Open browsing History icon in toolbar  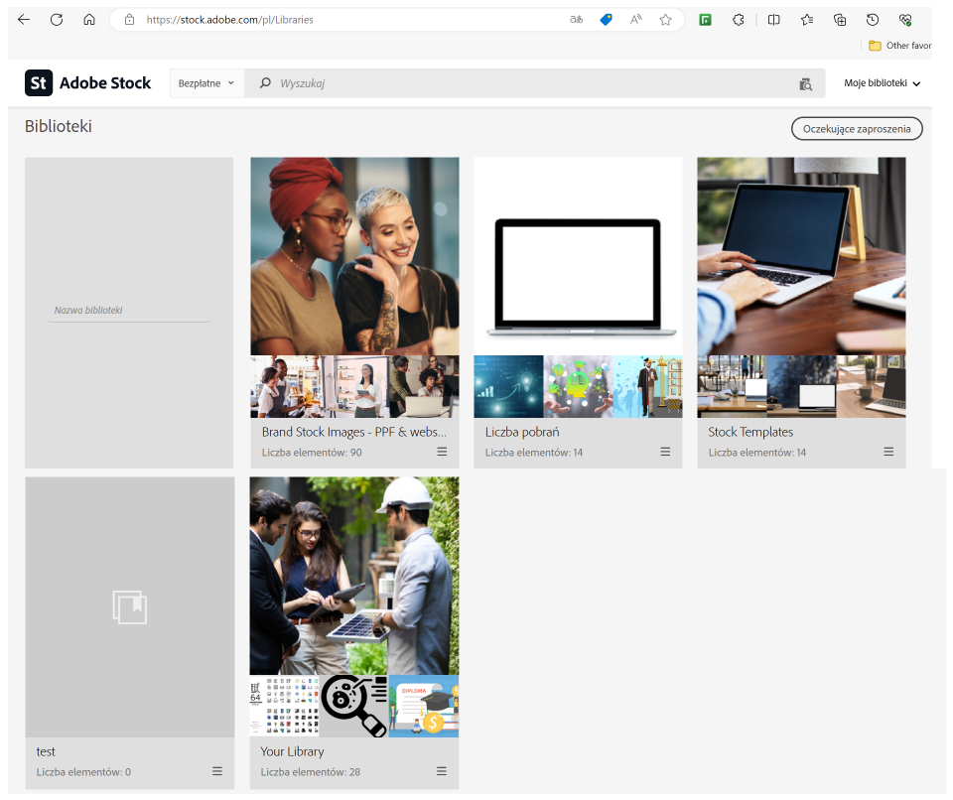tap(873, 18)
